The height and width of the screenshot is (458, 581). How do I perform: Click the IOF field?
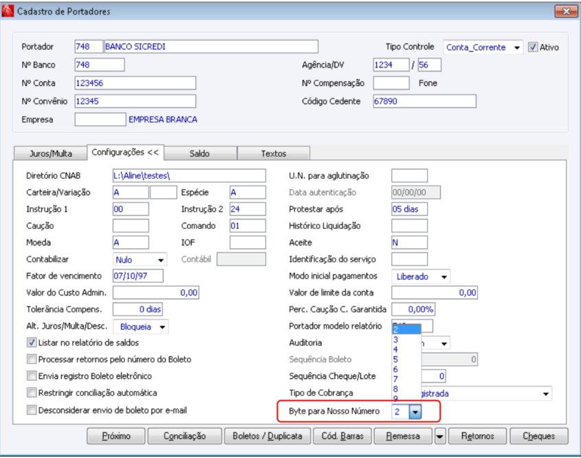[x=248, y=242]
